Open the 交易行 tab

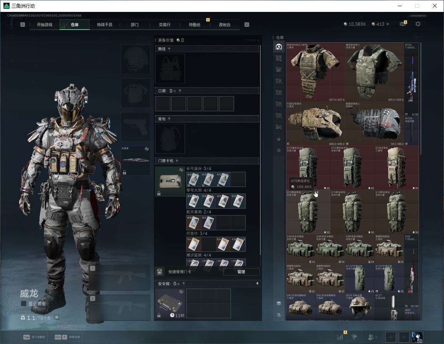coord(165,25)
